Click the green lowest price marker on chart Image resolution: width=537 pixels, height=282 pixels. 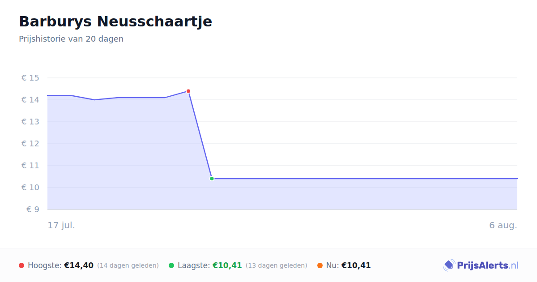point(212,179)
